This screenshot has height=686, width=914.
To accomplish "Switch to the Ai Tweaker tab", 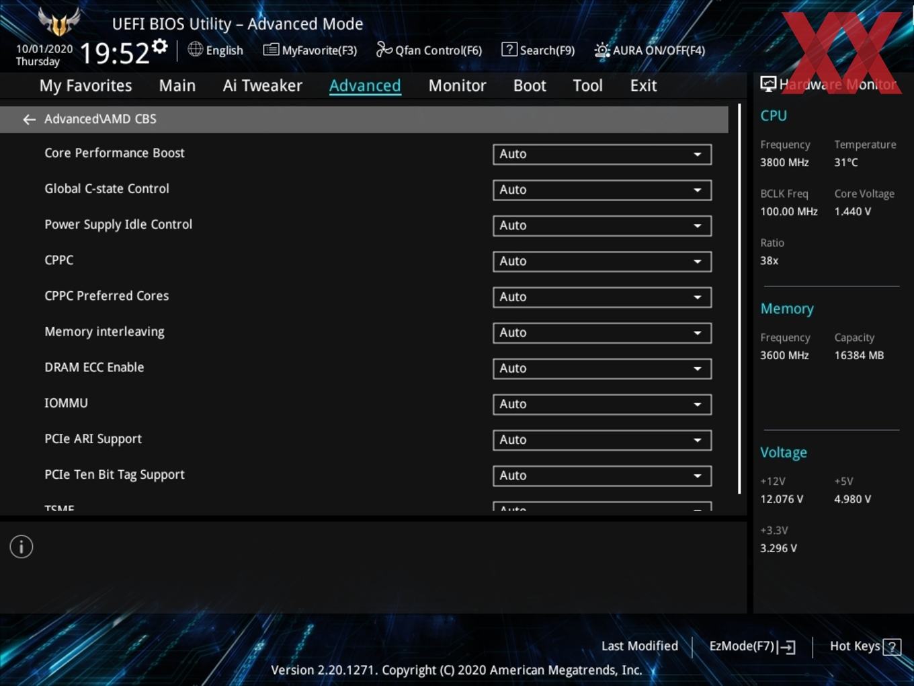I will [263, 85].
